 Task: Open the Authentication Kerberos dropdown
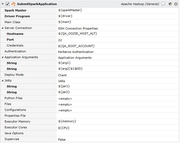tap(118, 51)
